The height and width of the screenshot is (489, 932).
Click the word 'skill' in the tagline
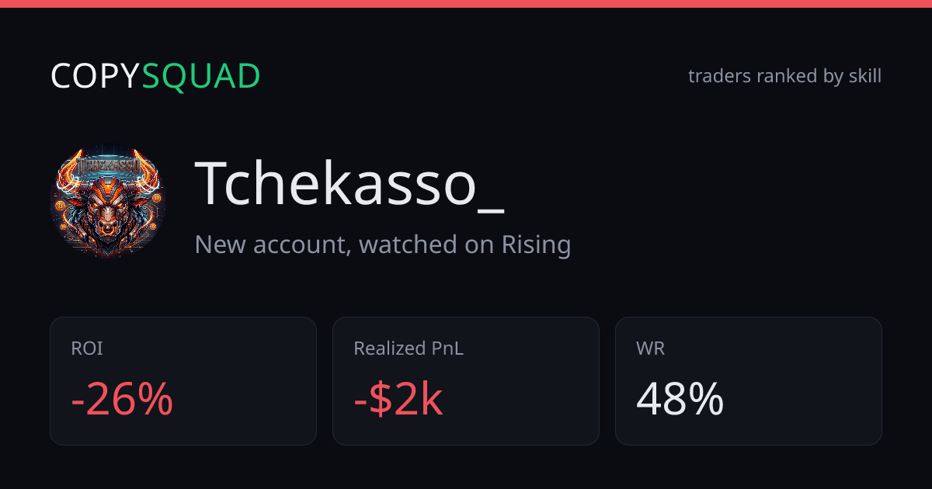coord(863,76)
